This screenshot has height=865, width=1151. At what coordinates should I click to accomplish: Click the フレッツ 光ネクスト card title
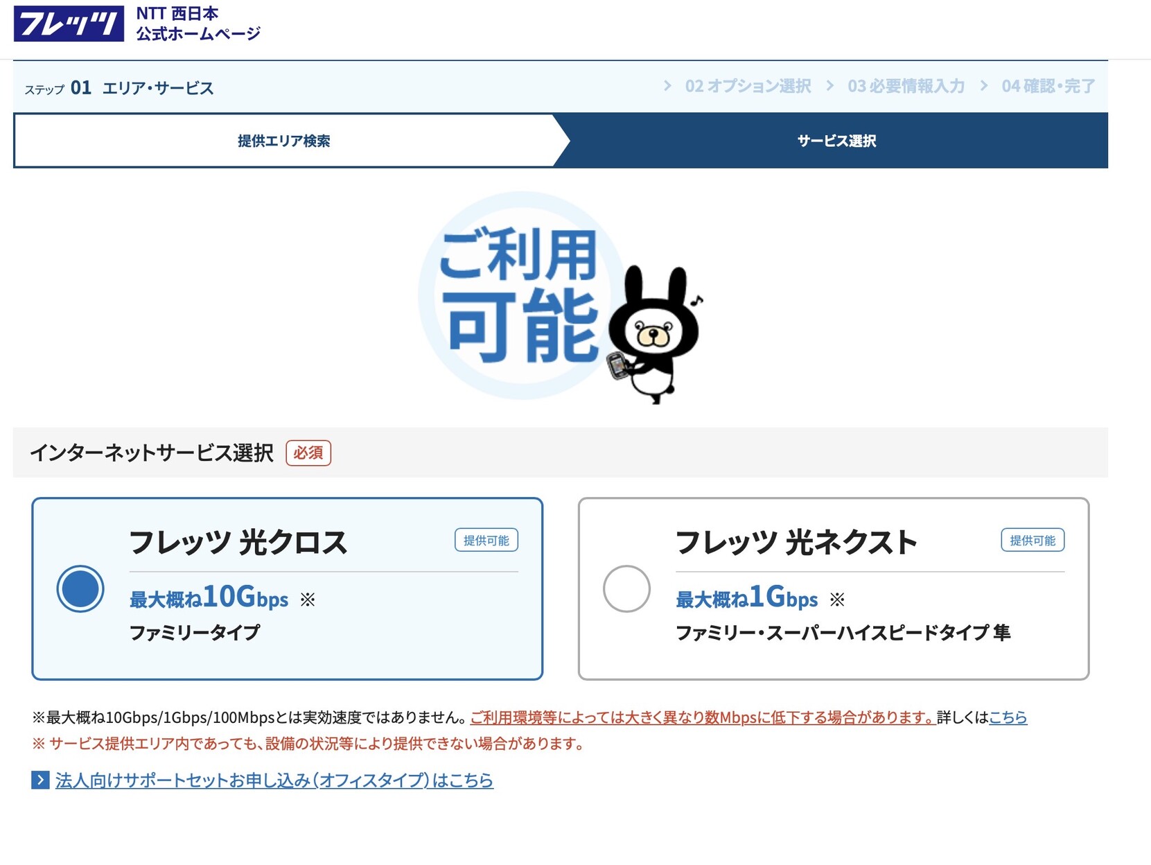point(796,542)
